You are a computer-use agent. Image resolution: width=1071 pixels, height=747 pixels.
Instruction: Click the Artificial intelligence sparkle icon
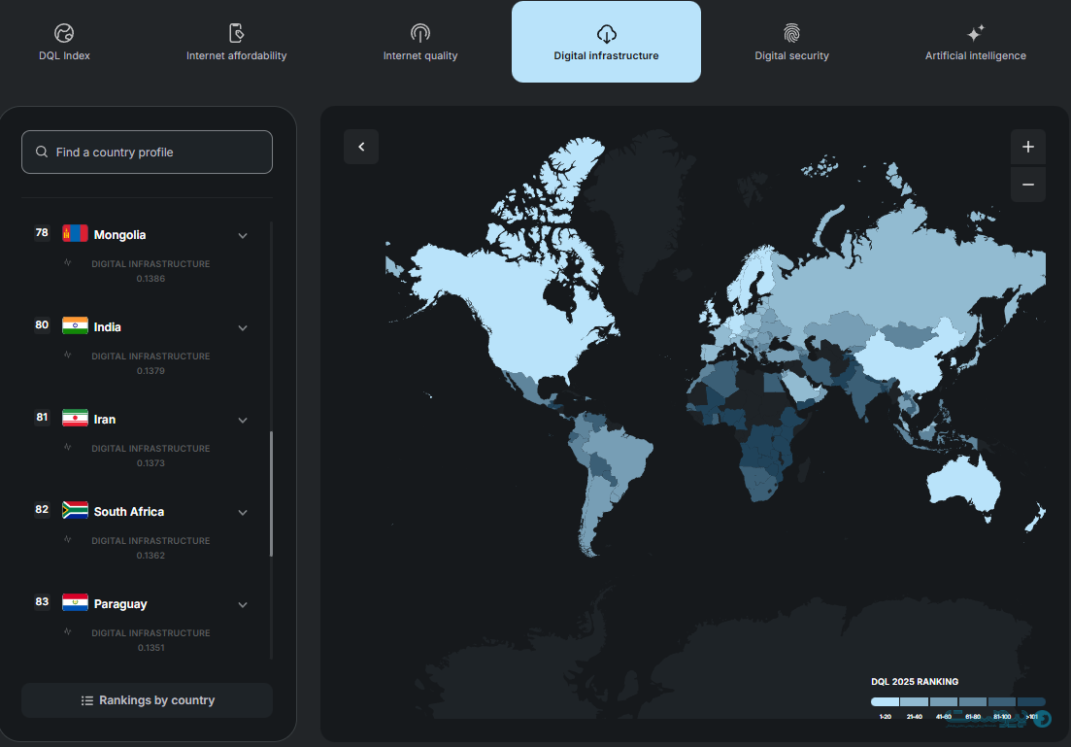pos(975,34)
